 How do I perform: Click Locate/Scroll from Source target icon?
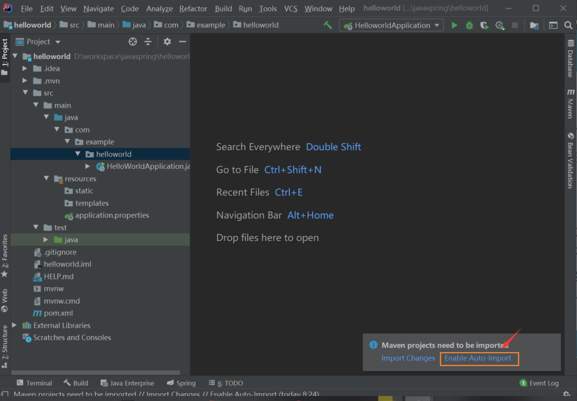pos(133,42)
